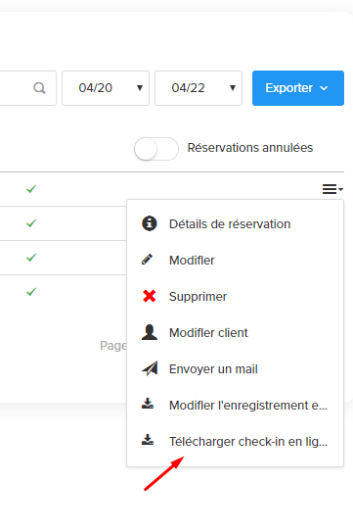Click the info icon for Détails de réservation
353x532 pixels.
pyautogui.click(x=149, y=223)
